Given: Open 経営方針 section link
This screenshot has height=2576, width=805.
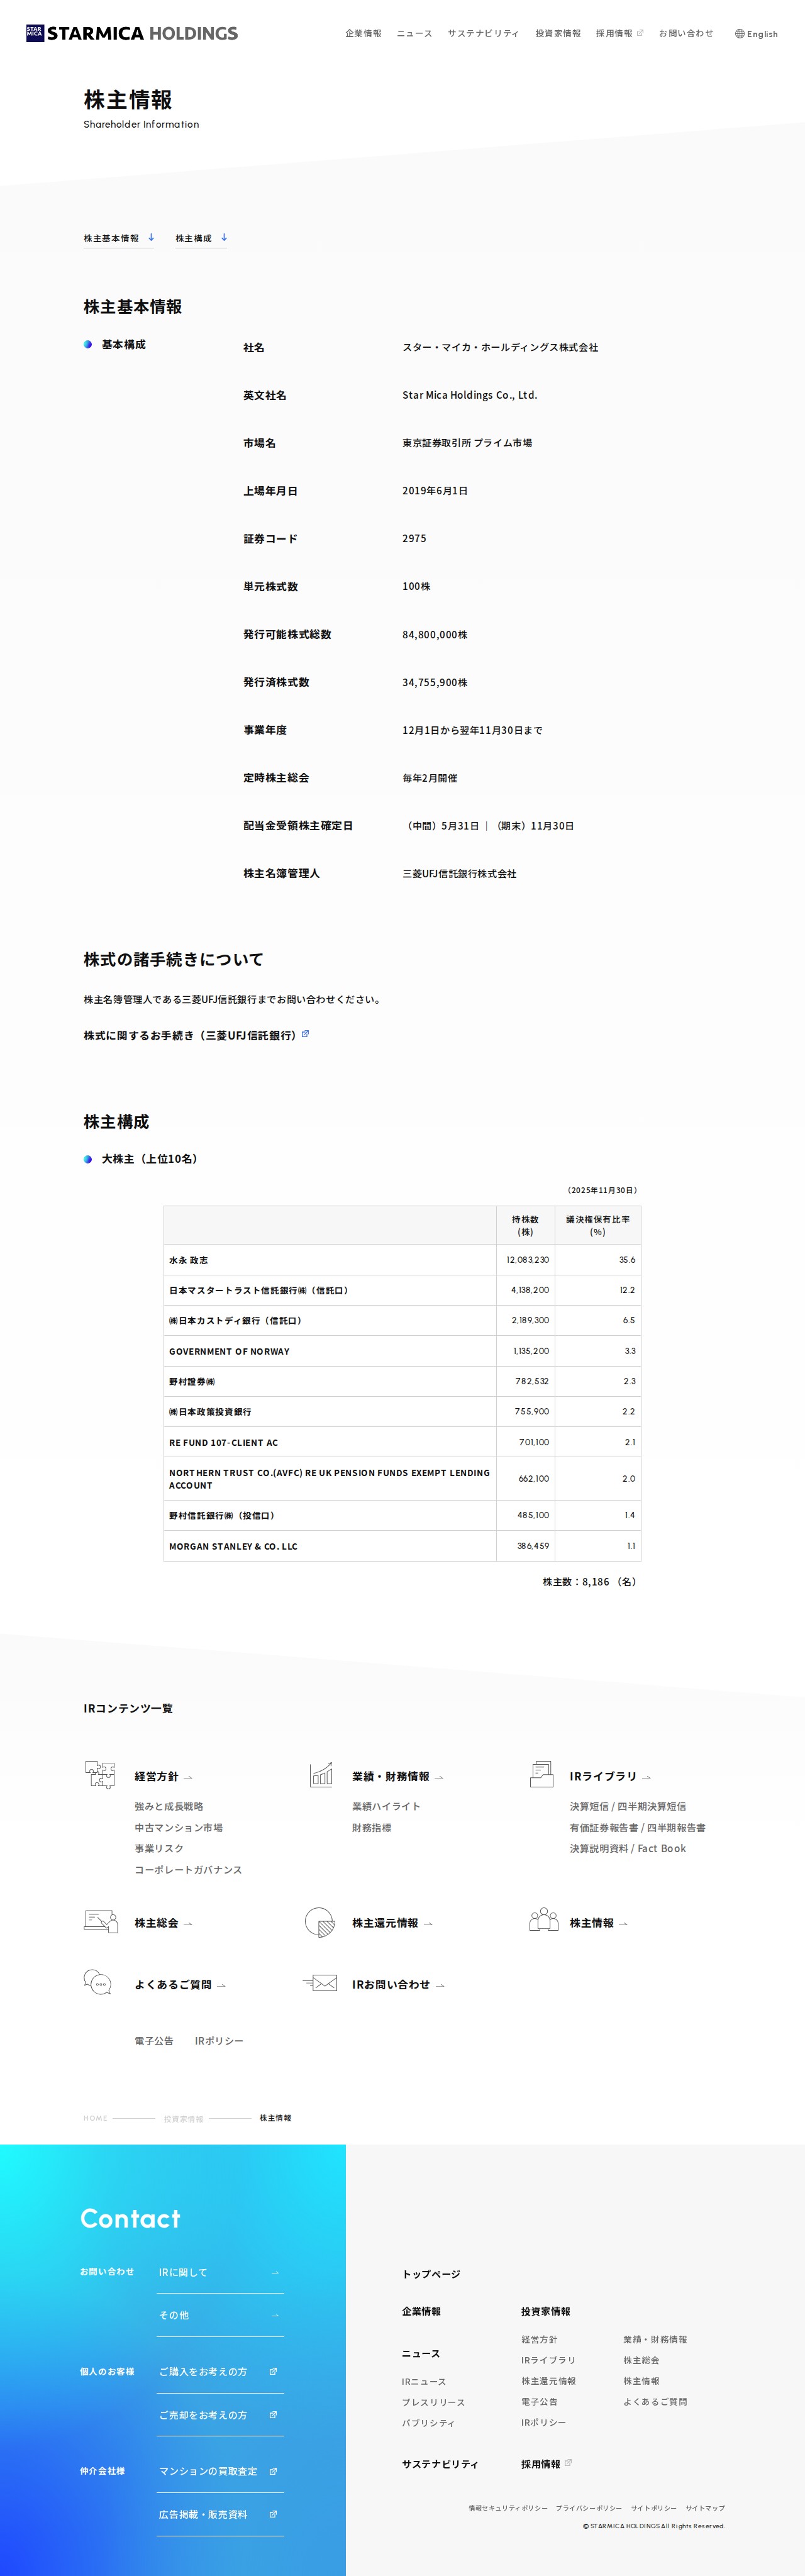Looking at the screenshot, I should (x=163, y=1776).
